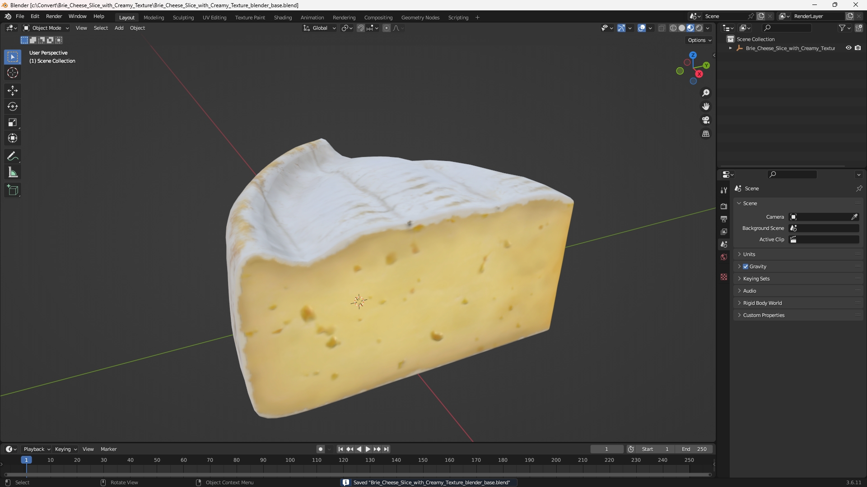
Task: Open Render properties tab icon
Action: click(724, 207)
